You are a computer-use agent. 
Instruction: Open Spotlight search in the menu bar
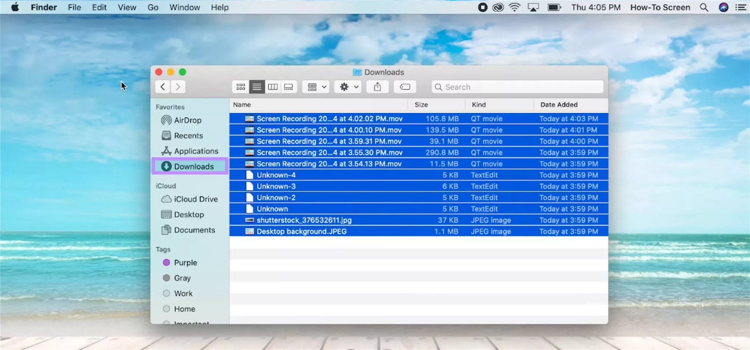point(704,7)
